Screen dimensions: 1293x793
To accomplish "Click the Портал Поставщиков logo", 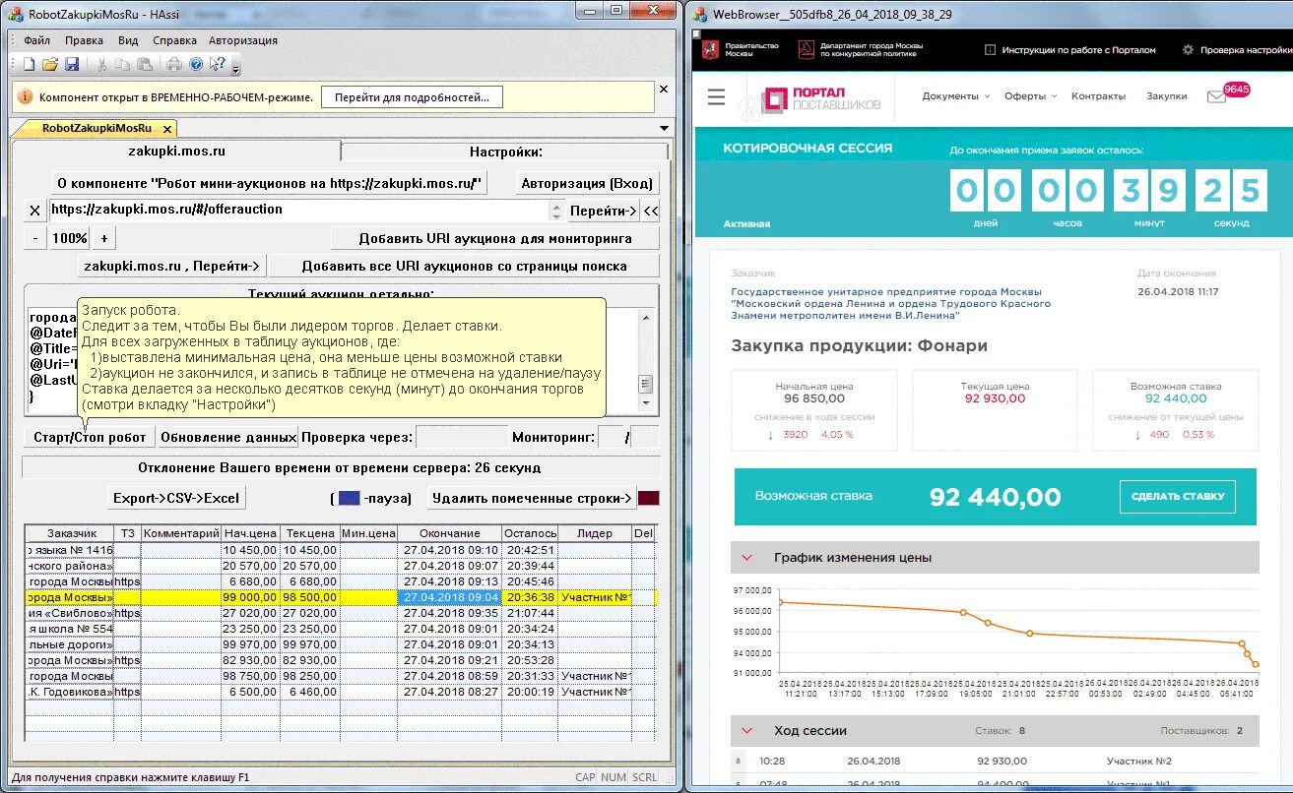I will [x=822, y=98].
